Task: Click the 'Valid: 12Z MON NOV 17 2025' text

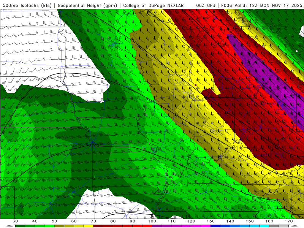Action: click(268, 5)
